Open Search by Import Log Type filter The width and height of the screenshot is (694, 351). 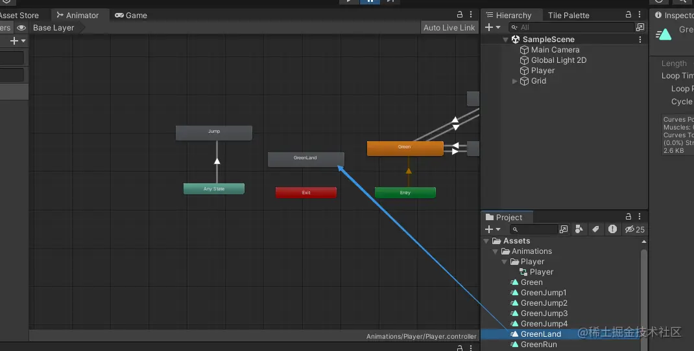coord(612,229)
